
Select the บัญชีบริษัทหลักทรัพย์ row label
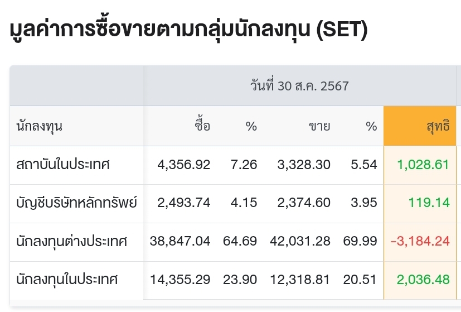point(77,203)
